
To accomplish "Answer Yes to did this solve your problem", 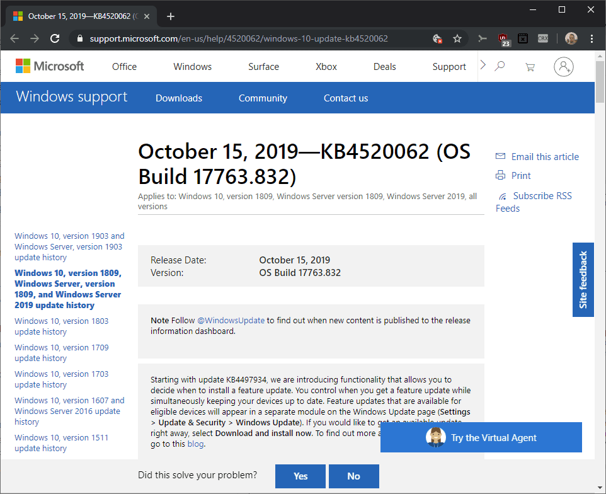I will [x=300, y=476].
